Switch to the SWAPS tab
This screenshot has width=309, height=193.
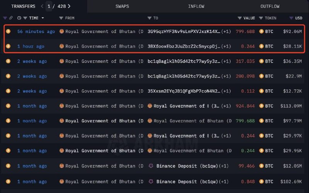point(122,6)
